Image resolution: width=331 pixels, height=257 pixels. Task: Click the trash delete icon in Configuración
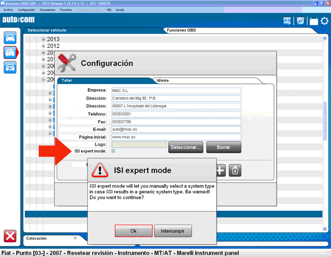point(235,170)
